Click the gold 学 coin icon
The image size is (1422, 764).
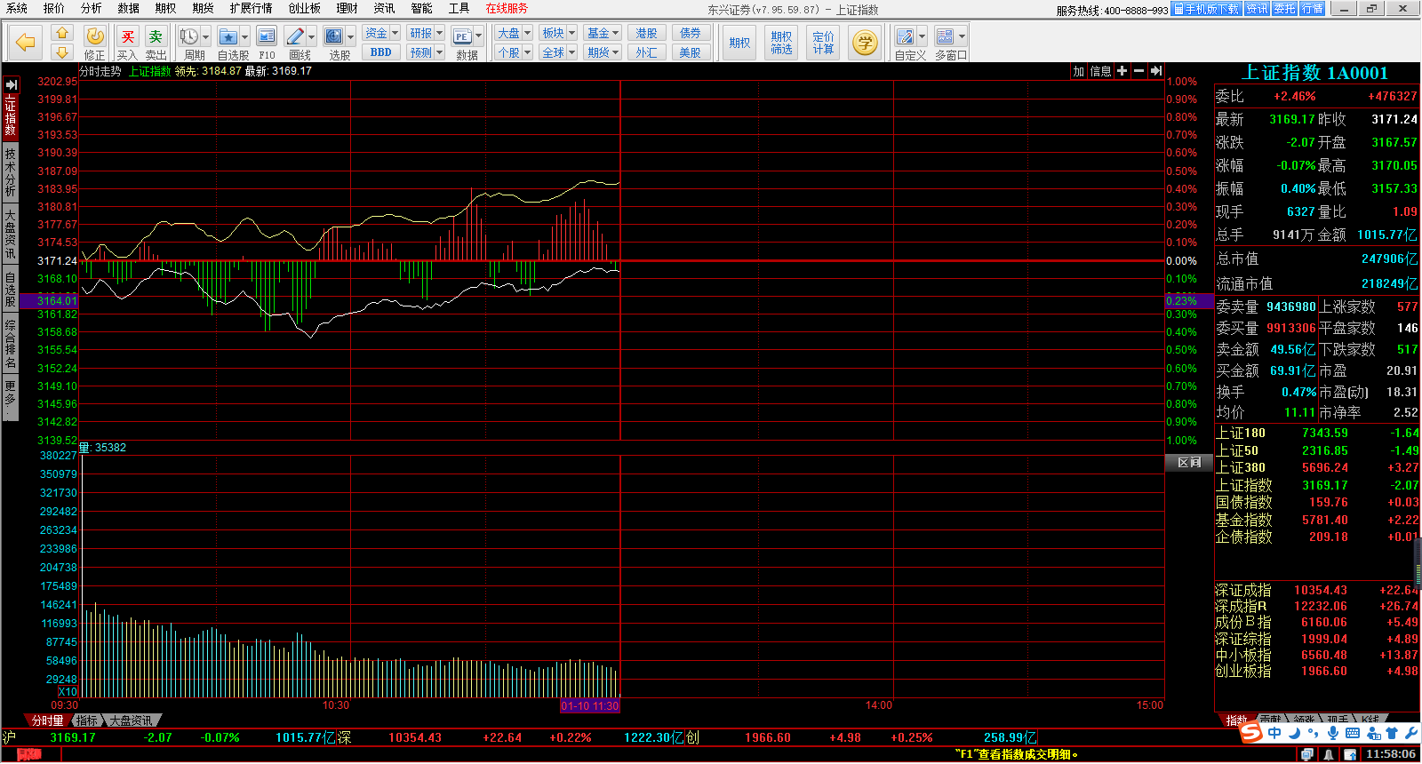pos(864,42)
